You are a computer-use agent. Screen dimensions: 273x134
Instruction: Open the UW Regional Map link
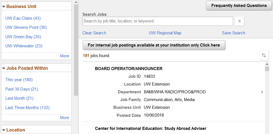pyautogui.click(x=165, y=33)
